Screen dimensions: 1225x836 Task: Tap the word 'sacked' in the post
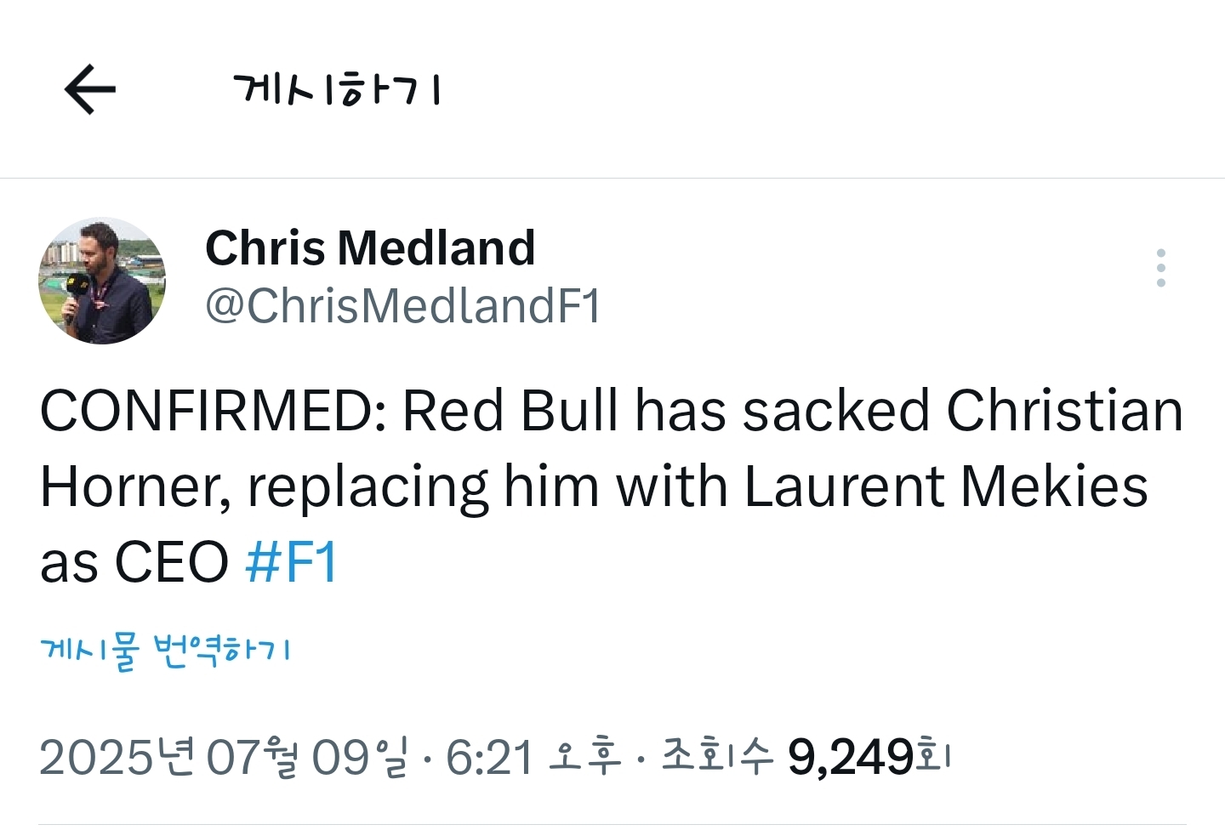click(x=836, y=412)
